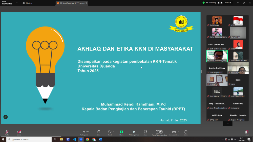Click the Type here to search box
This screenshot has height=142, width=253.
pyautogui.click(x=29, y=139)
